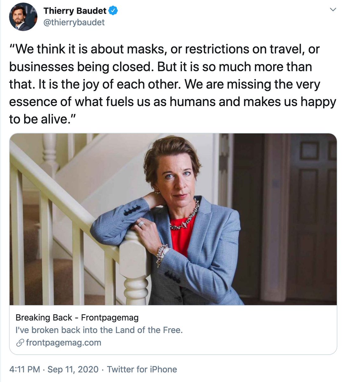
Task: Select the 'I've broken back into the Land of the Free' description
Action: pos(99,330)
